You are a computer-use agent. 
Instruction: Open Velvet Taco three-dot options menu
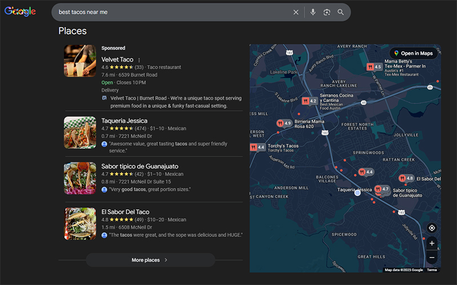tap(139, 60)
